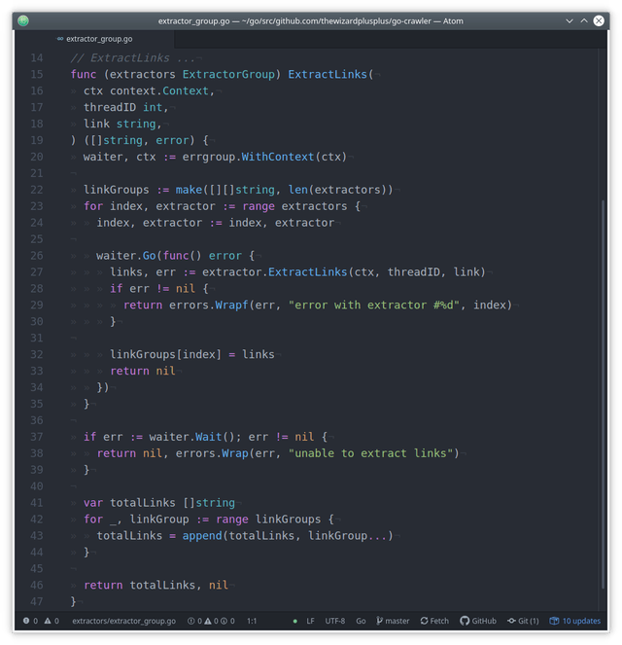Click the linter warning triangle icon
The width and height of the screenshot is (622, 645).
point(48,621)
